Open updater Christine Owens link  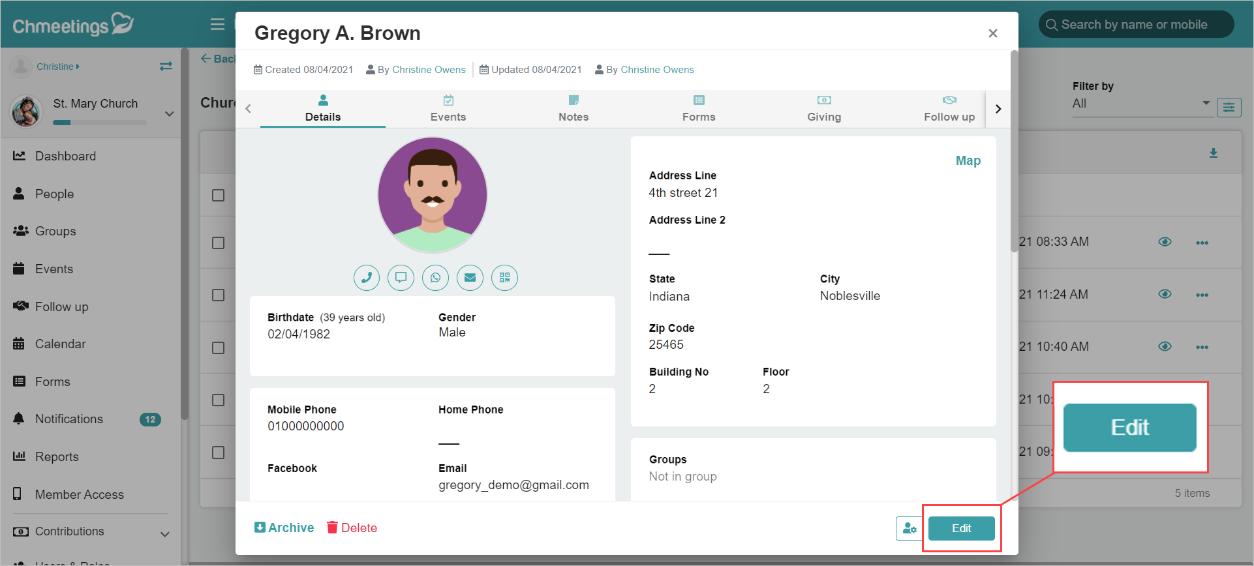click(x=657, y=70)
